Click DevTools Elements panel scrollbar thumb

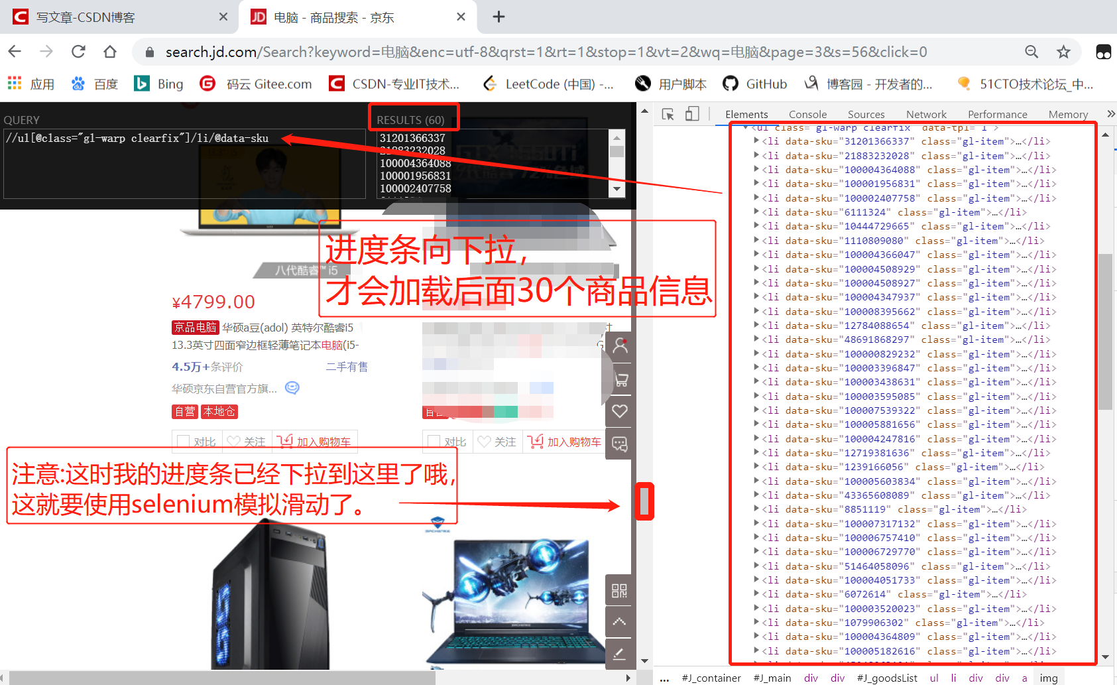pos(1105,332)
